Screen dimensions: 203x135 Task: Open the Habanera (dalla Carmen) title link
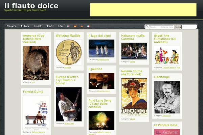(x=133, y=37)
